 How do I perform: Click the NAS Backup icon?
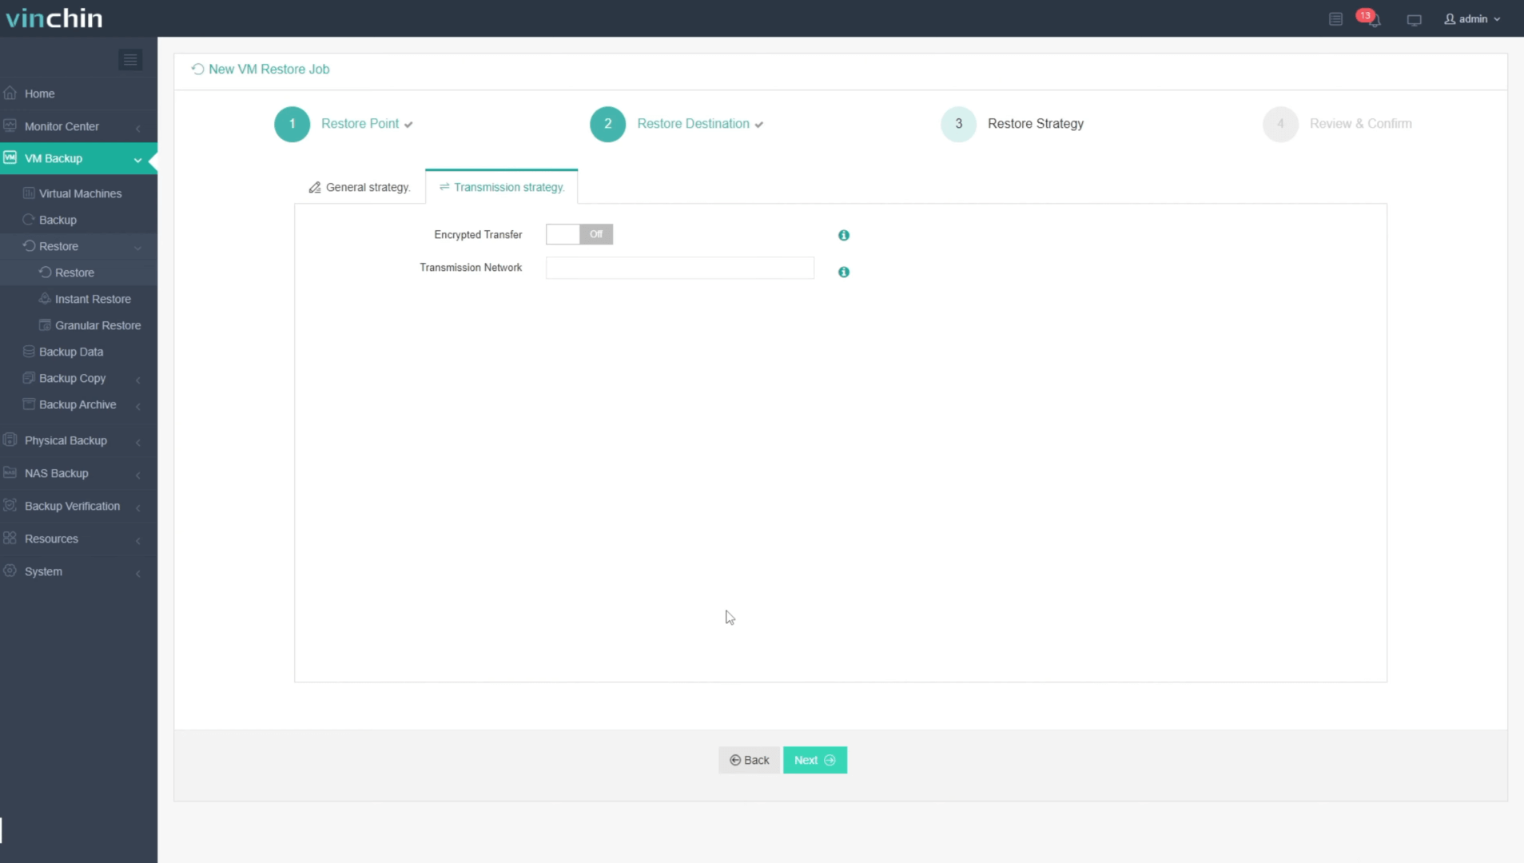point(10,472)
